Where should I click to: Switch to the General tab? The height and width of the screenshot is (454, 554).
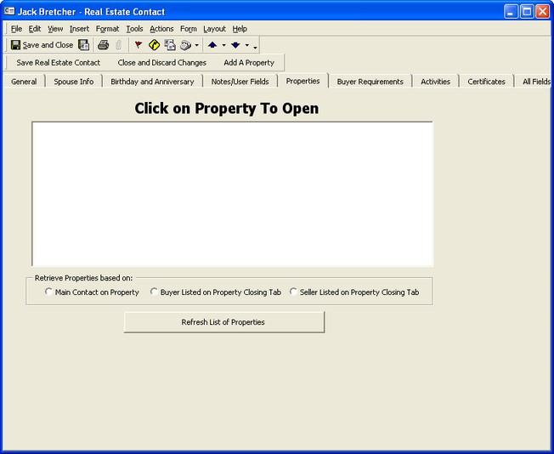tap(24, 82)
